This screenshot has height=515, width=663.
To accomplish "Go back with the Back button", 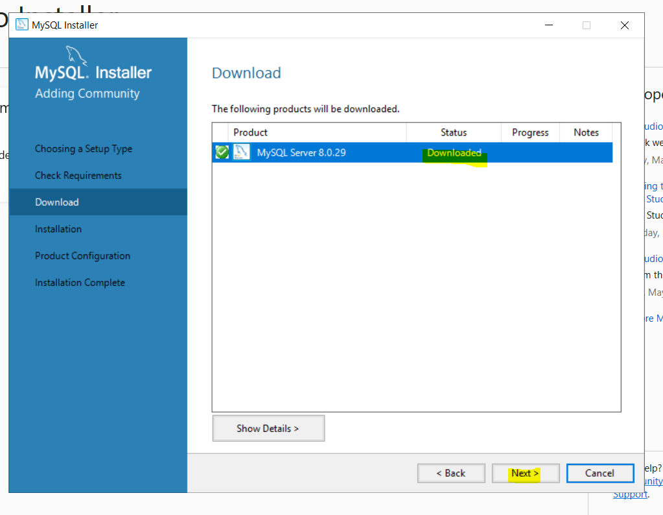I will (x=450, y=473).
